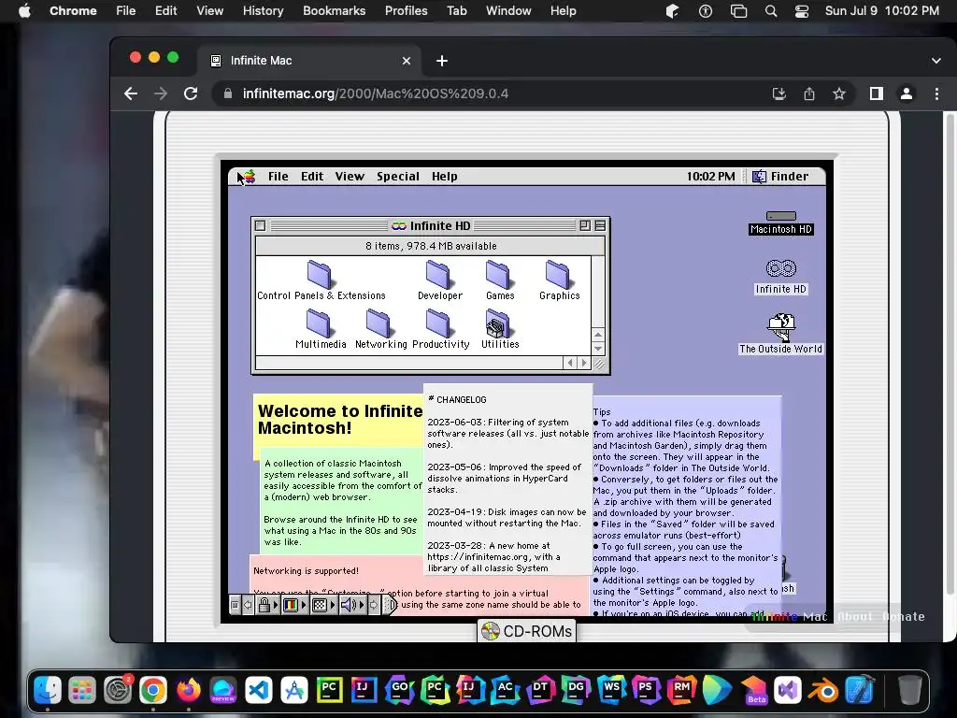Screen dimensions: 957x718
Task: Open the Chrome three-dot menu
Action: 936,93
